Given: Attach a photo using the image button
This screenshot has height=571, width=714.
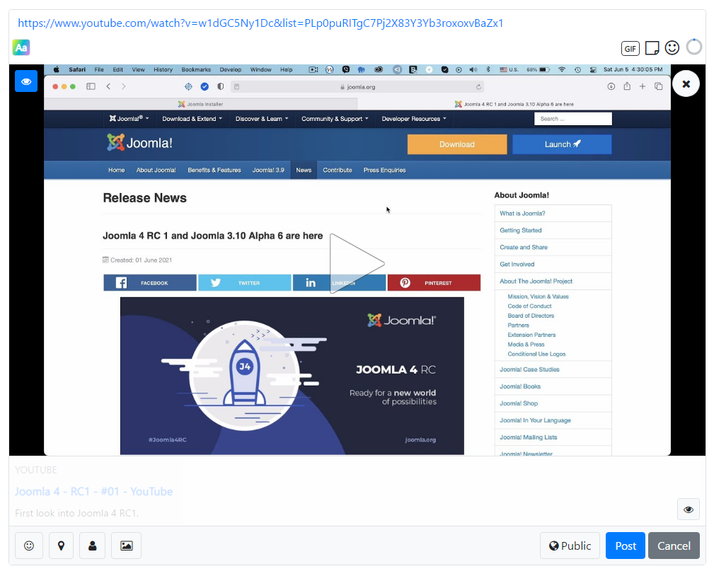Looking at the screenshot, I should coord(126,546).
